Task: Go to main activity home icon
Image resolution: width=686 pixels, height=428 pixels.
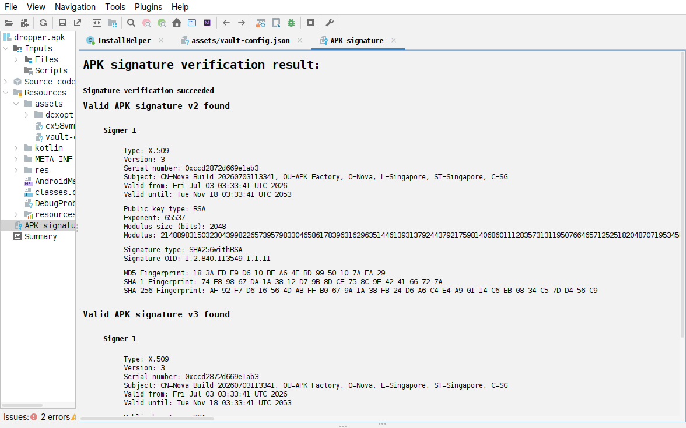Action: point(177,23)
